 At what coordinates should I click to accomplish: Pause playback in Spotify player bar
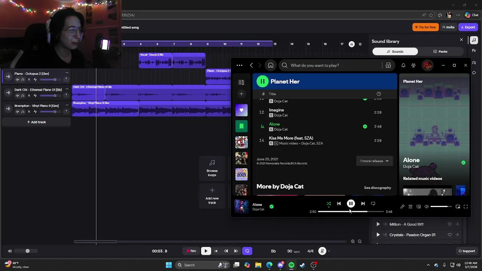pyautogui.click(x=351, y=204)
